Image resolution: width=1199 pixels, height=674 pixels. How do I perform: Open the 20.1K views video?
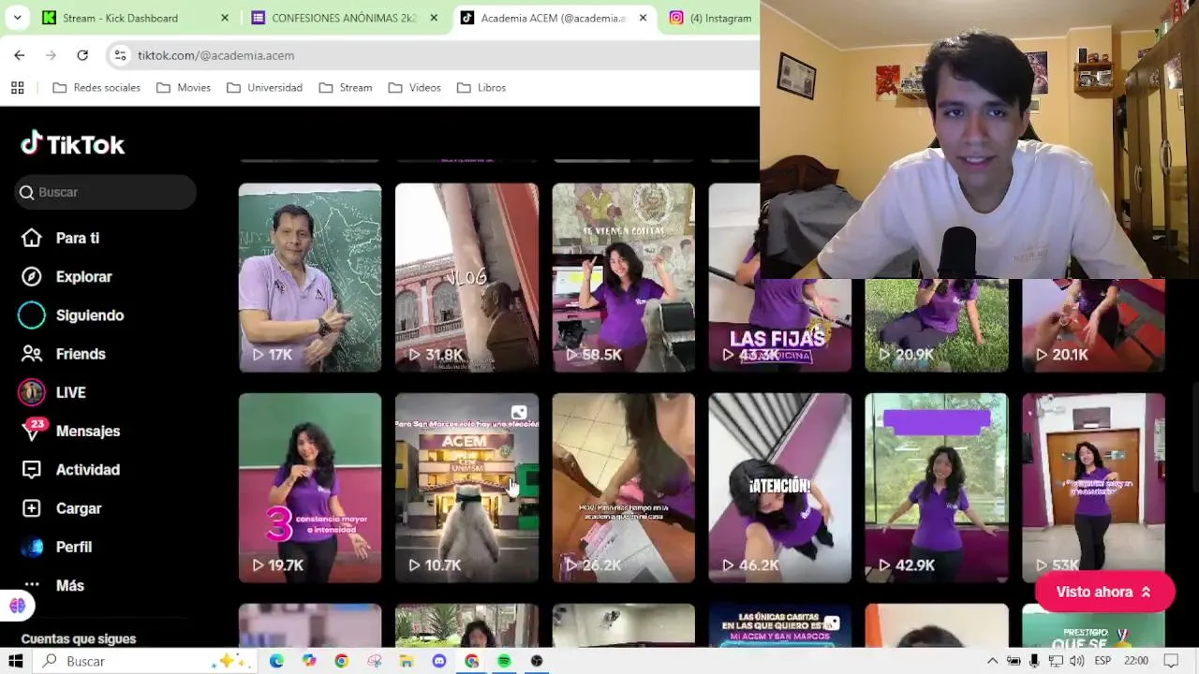pos(1093,325)
